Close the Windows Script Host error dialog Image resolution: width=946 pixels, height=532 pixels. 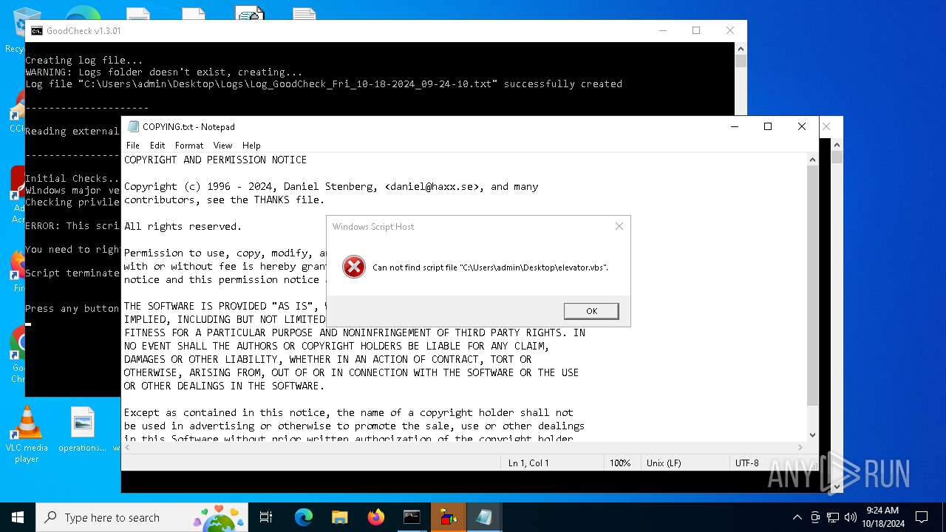[619, 226]
